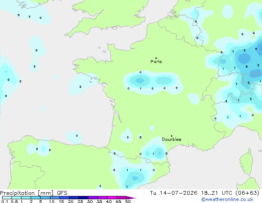Select the 10–15 mm legend color swatch
This screenshot has width=262, height=203.
(55, 198)
